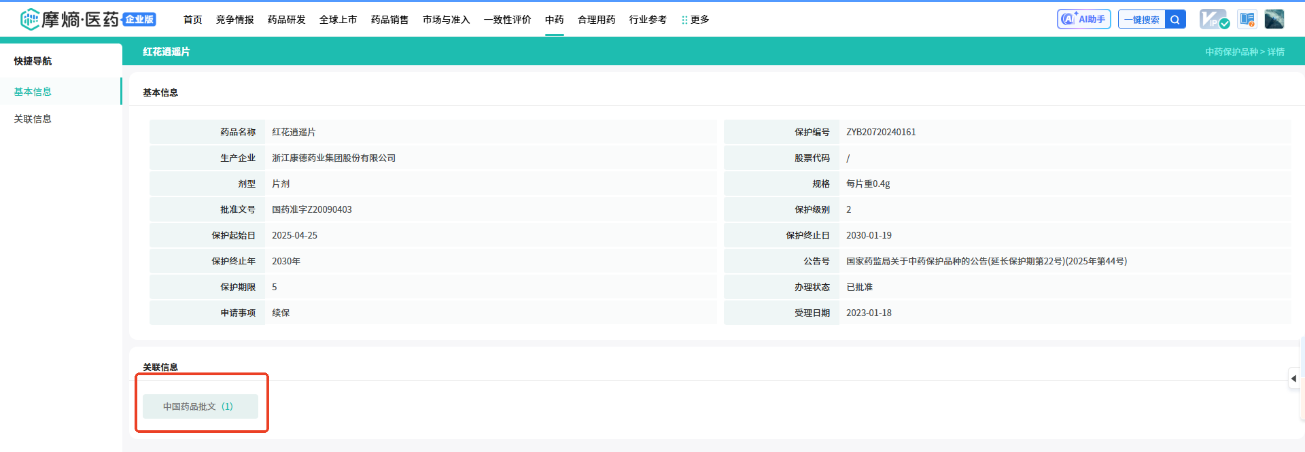Click dosage form value 片剂

point(281,184)
